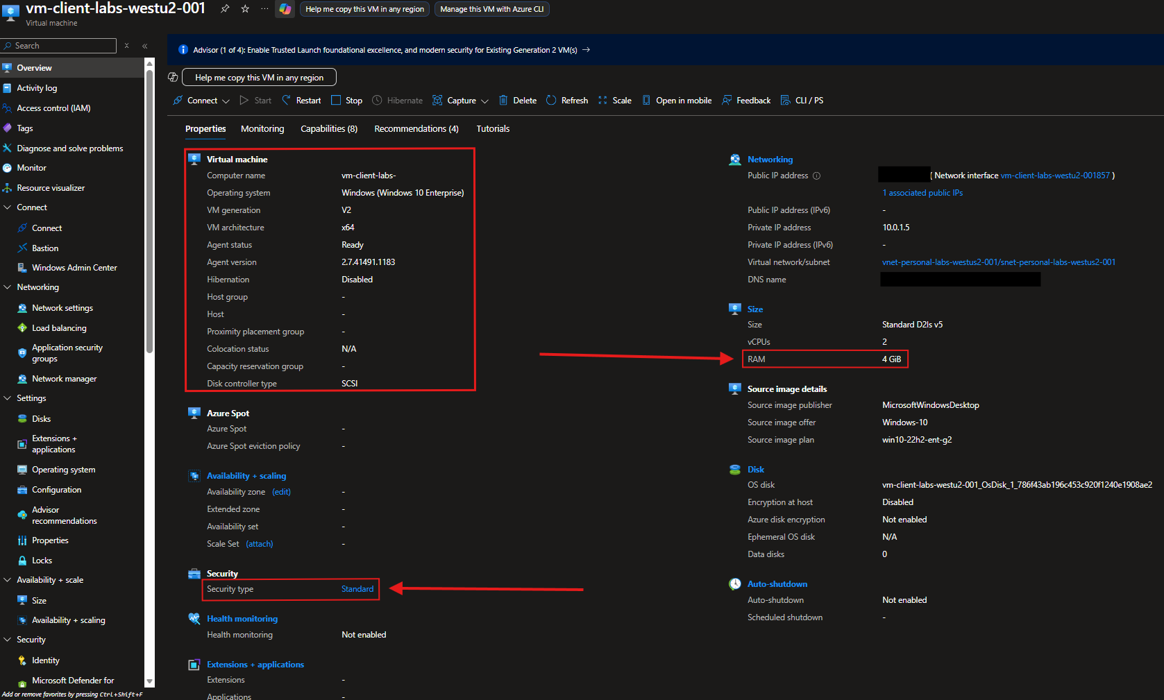Viewport: 1164px width, 700px height.
Task: Switch to the Monitoring tab
Action: tap(262, 129)
